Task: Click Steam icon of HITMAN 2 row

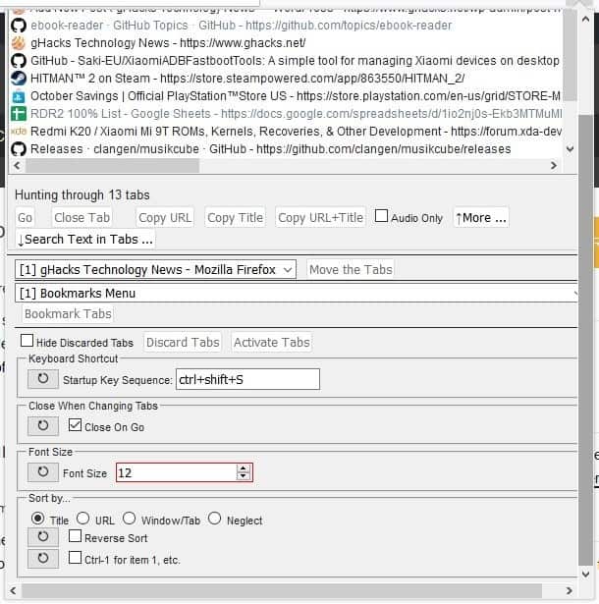Action: 18,79
